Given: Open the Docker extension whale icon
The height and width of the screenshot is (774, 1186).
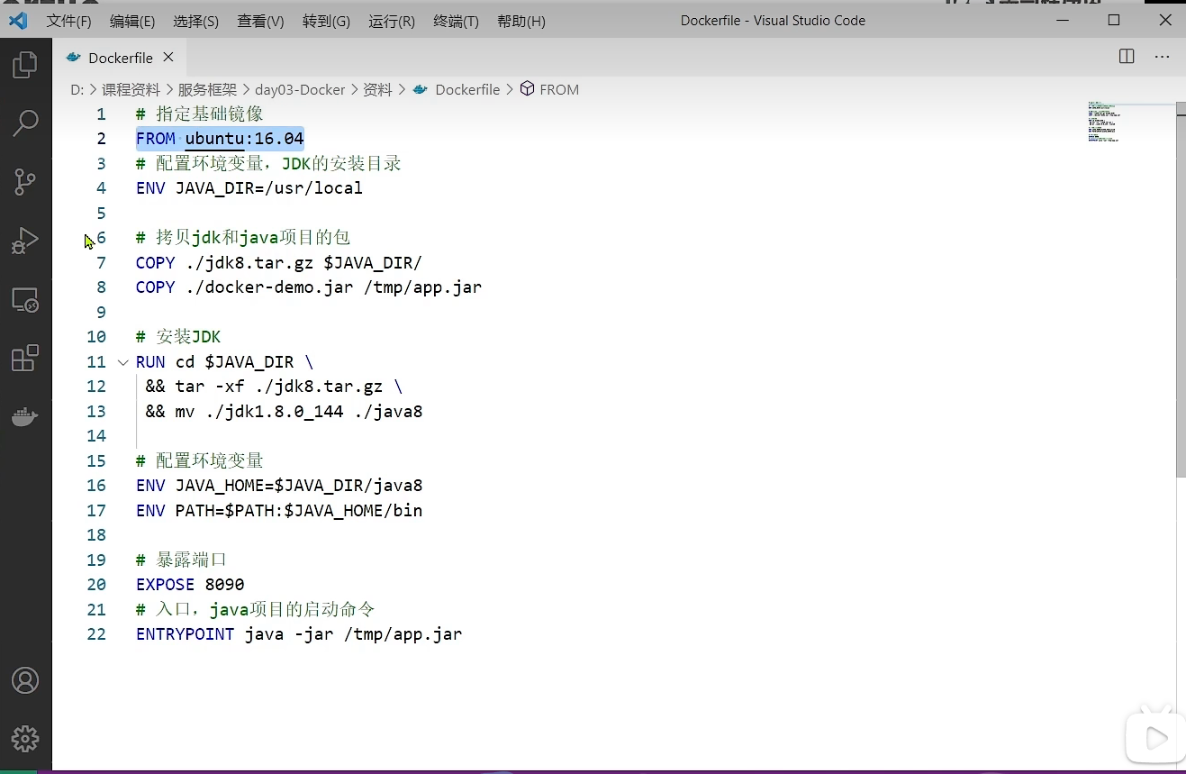Looking at the screenshot, I should click(26, 416).
